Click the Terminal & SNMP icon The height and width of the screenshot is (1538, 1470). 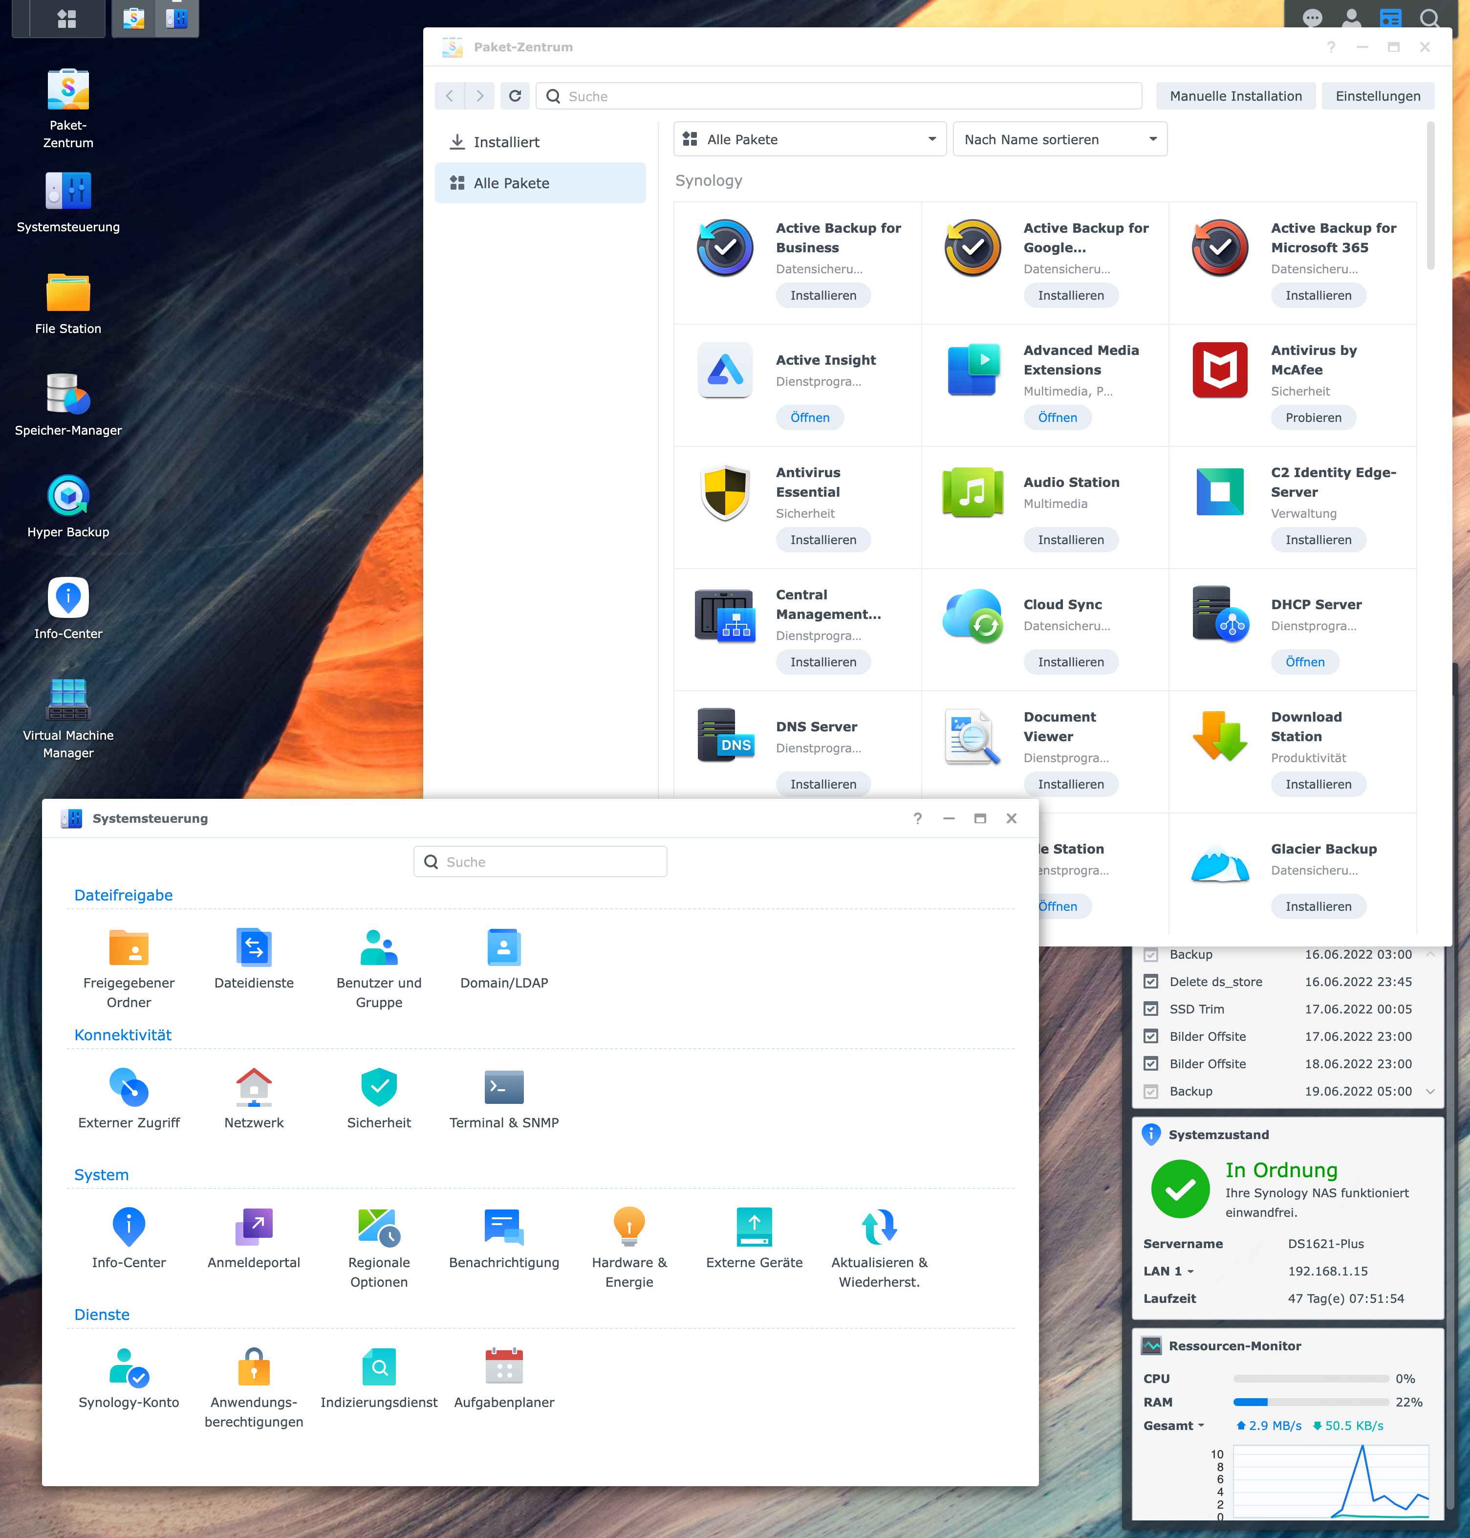click(x=504, y=1087)
